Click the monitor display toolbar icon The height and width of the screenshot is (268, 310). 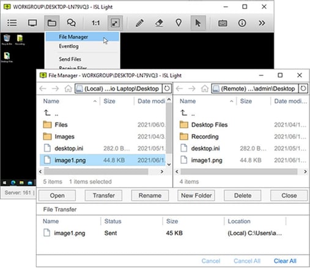[32, 23]
